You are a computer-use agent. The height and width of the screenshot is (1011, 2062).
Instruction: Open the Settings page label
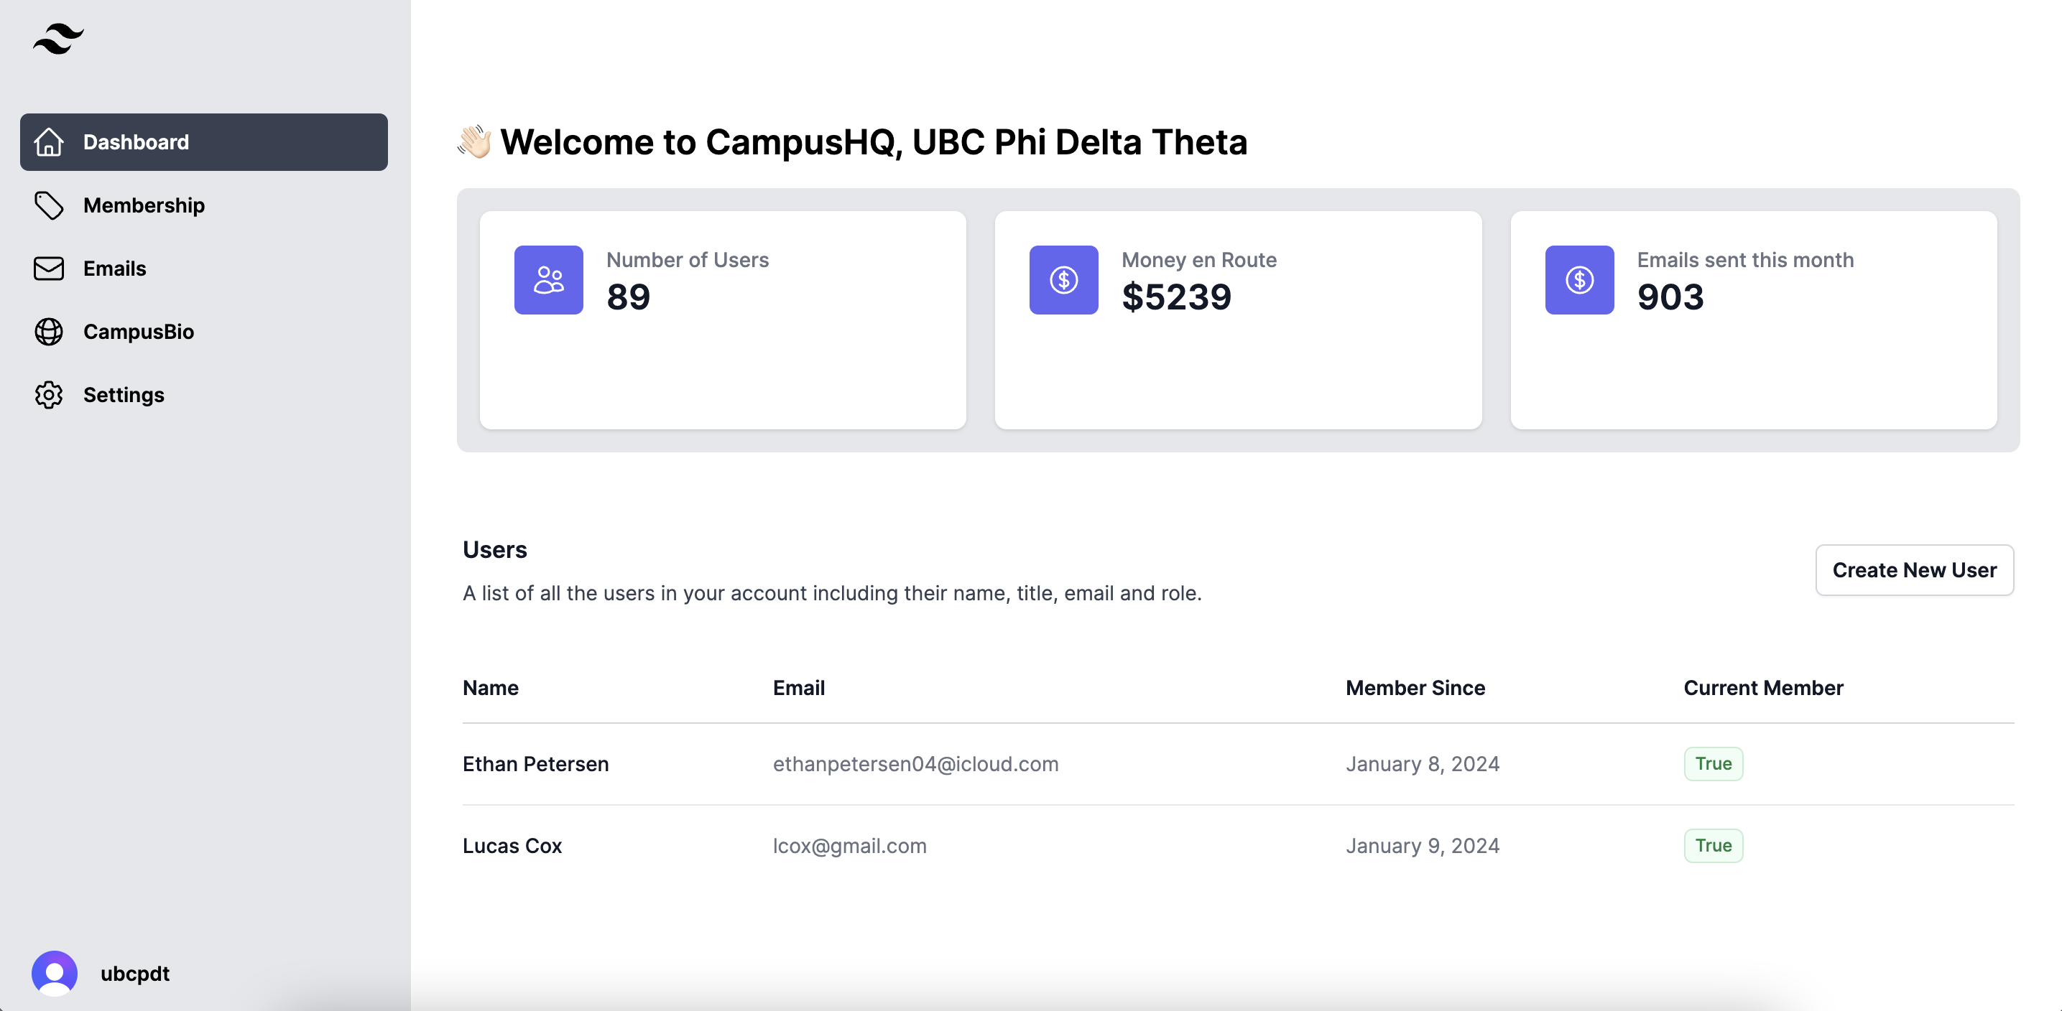124,394
